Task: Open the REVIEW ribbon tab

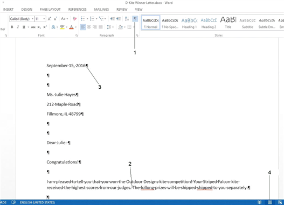Action: click(122, 9)
